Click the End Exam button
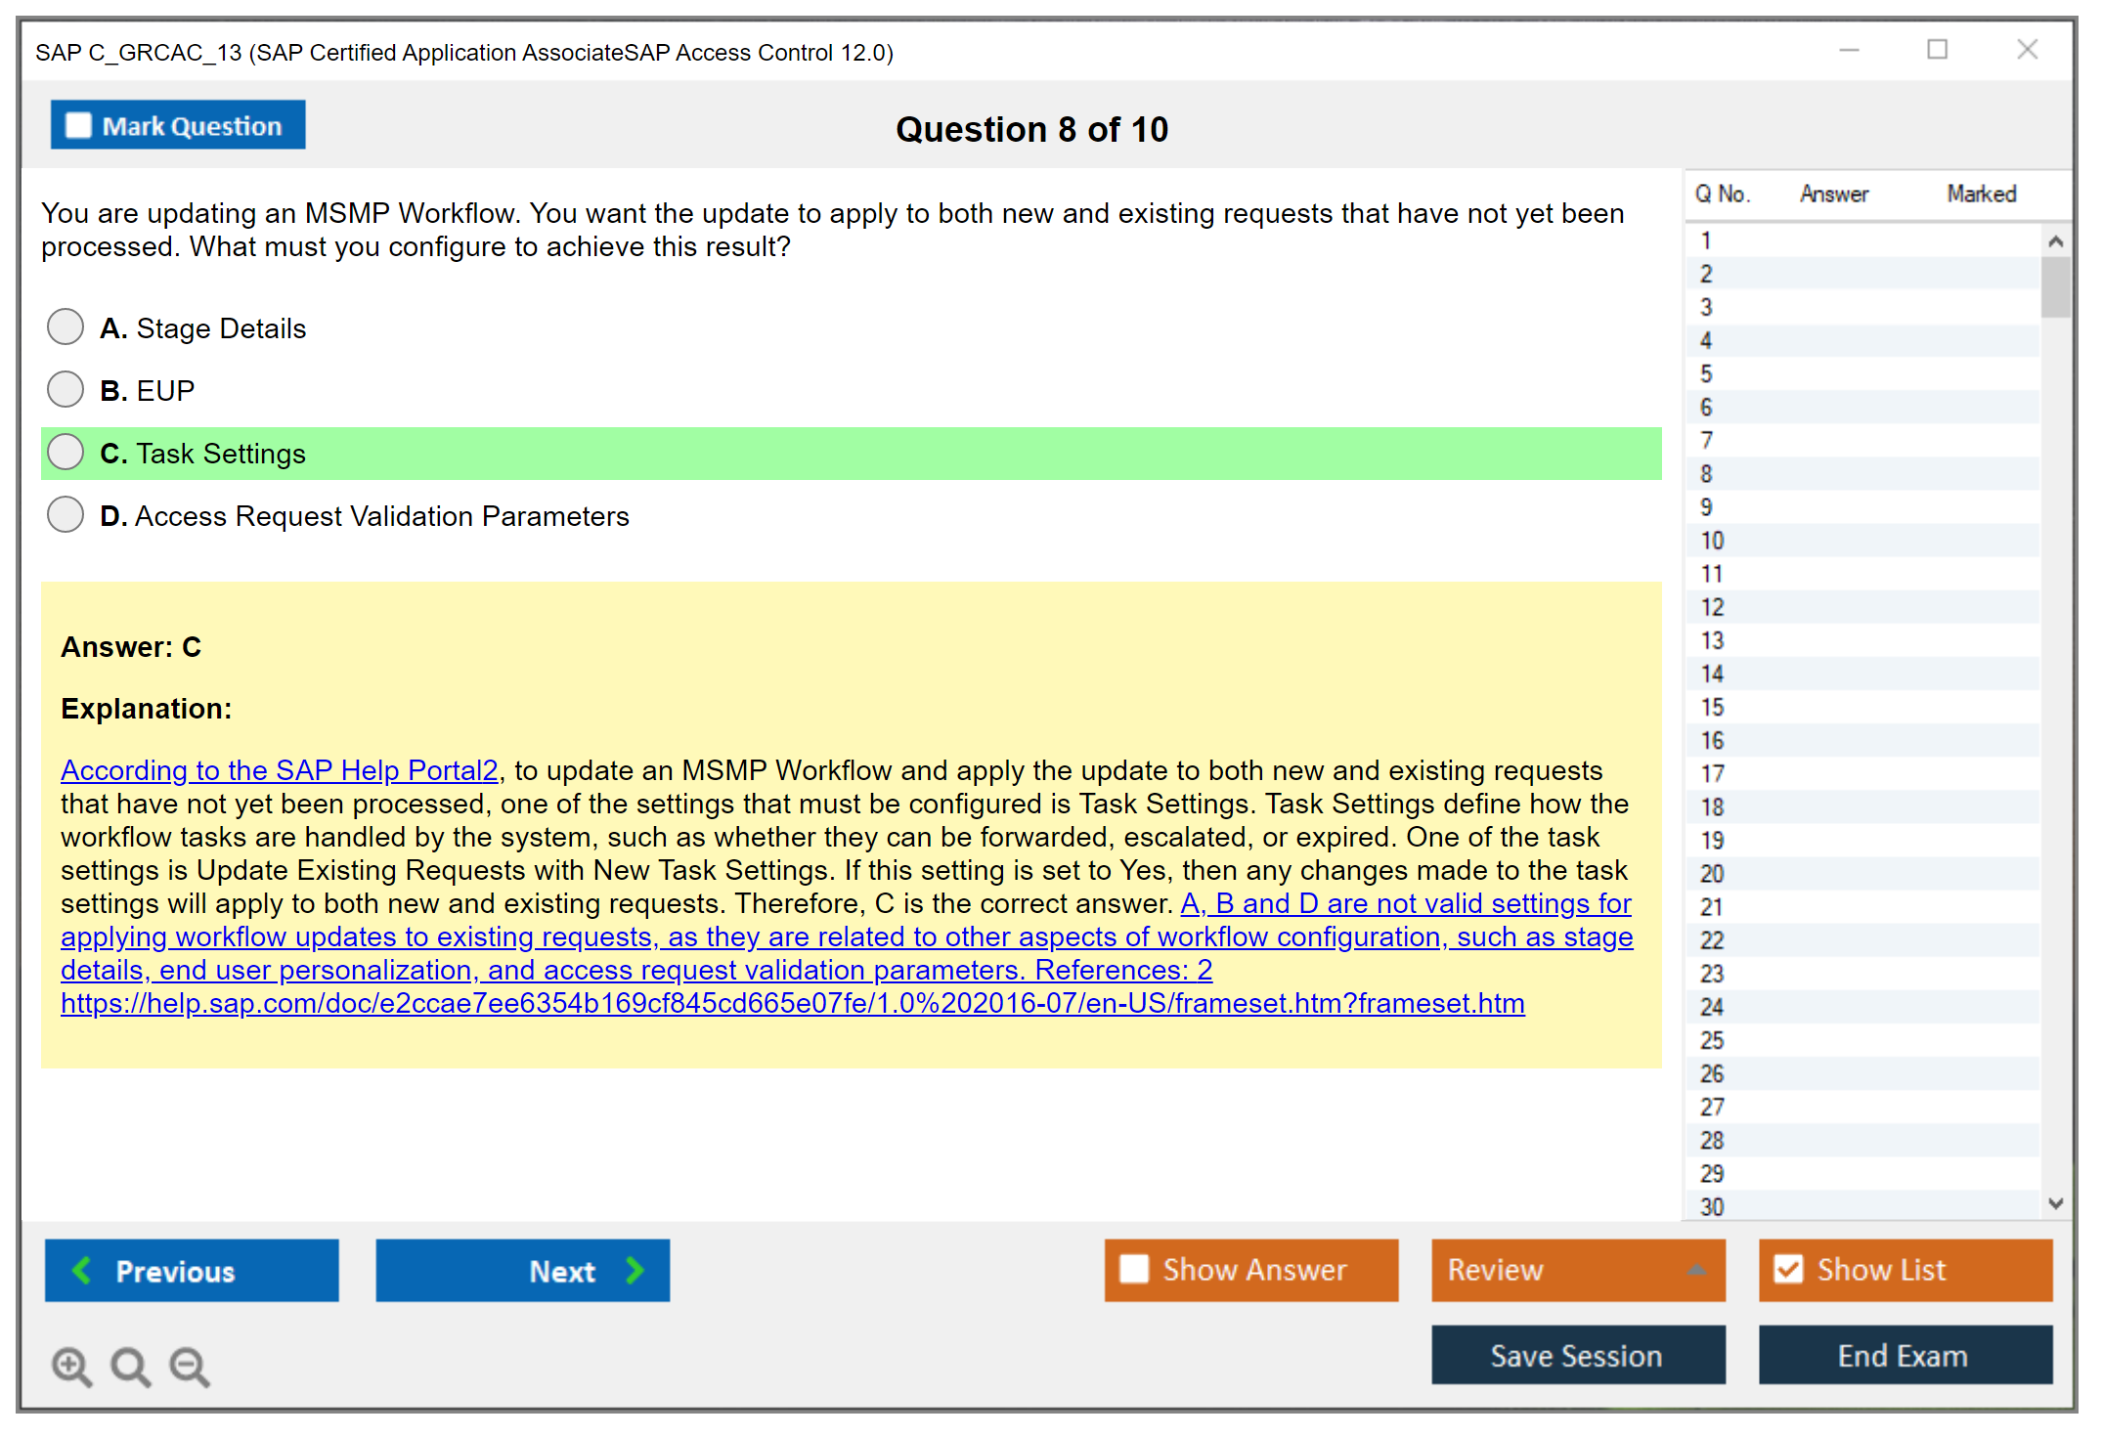Screen dimensions: 2102x1437 1904,1356
